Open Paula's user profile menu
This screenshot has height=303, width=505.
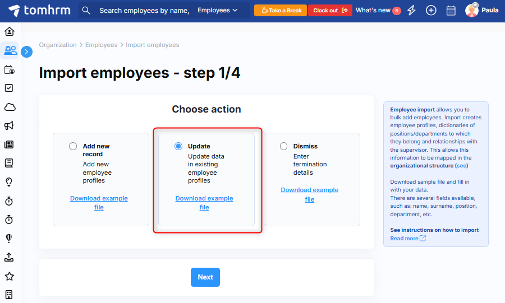point(481,10)
